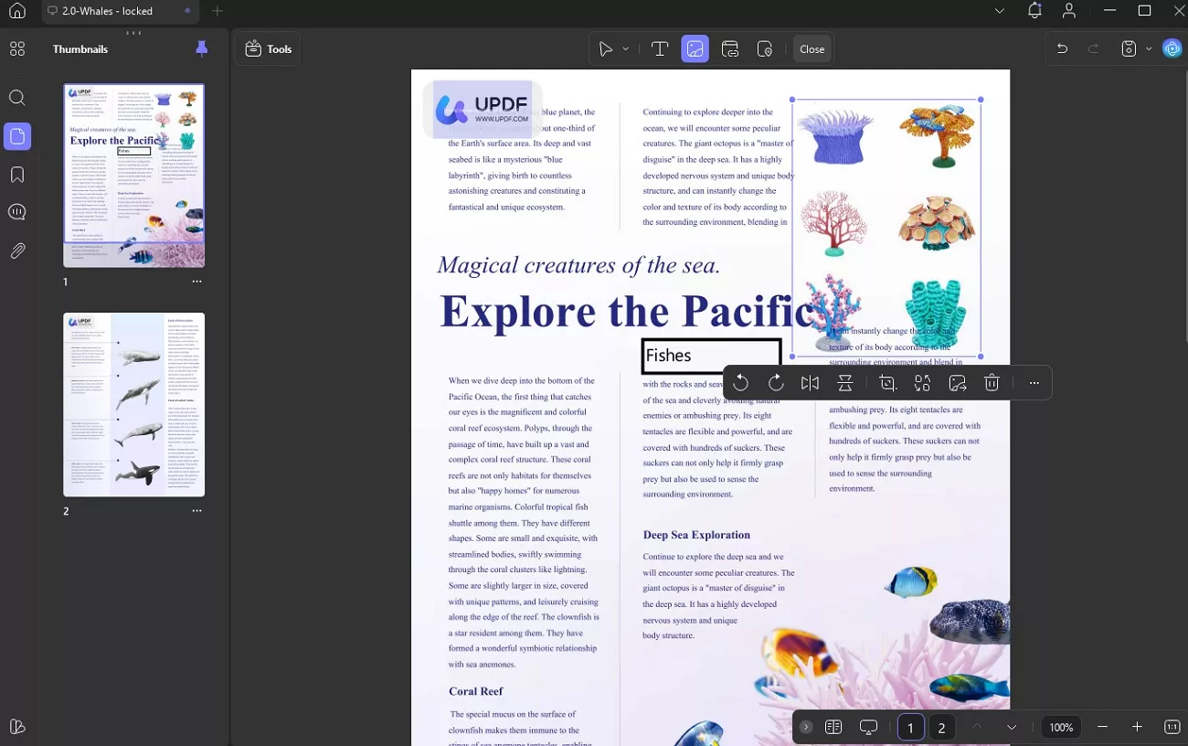Toggle the Image edit tool
Image resolution: width=1188 pixels, height=746 pixels.
pos(695,49)
